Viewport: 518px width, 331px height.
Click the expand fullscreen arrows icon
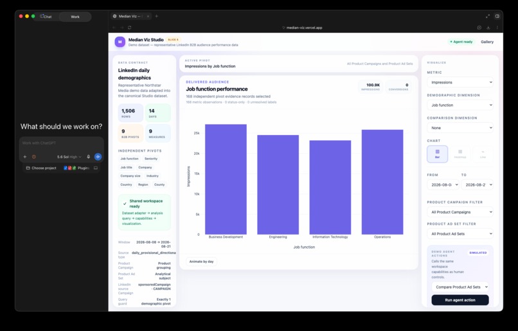pos(488,16)
